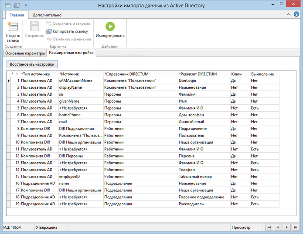Click the second quick access link icon in title bar

pyautogui.click(x=17, y=5)
